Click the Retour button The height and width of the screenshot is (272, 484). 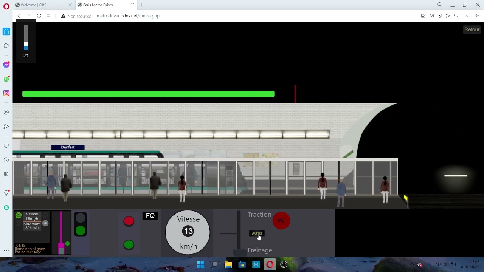(x=472, y=29)
